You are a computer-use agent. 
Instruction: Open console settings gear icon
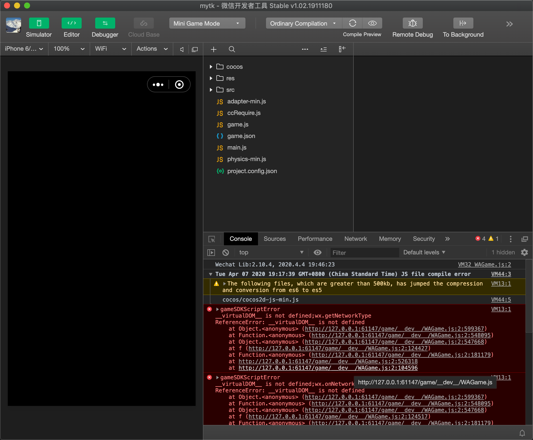[524, 252]
